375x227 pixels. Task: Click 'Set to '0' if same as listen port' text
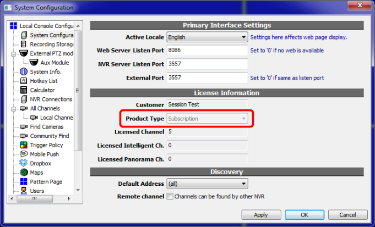287,78
